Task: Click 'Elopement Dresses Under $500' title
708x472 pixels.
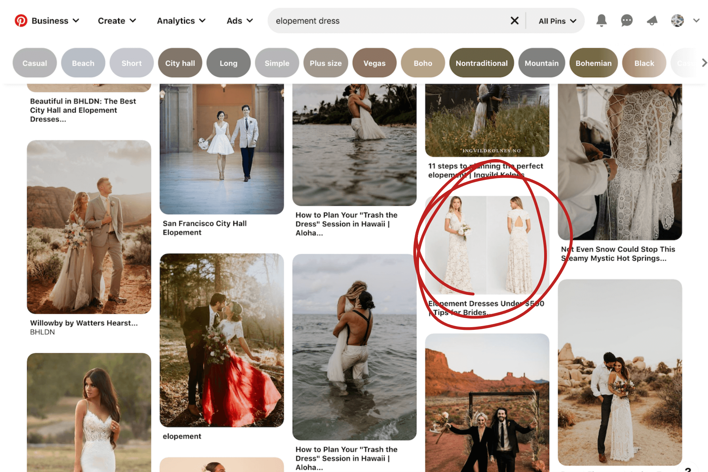Action: coord(486,308)
